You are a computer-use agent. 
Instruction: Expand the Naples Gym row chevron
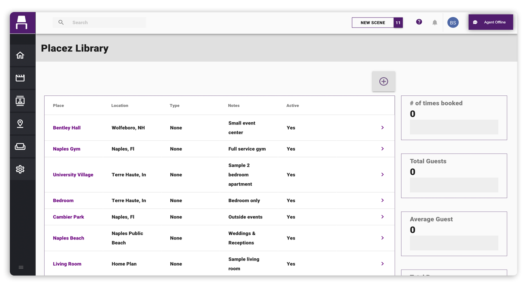click(382, 149)
